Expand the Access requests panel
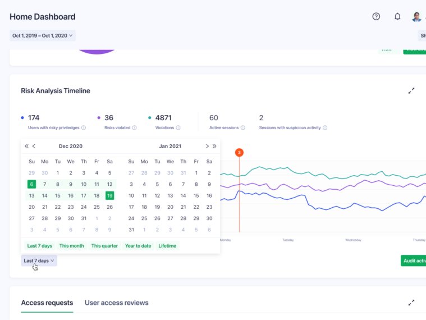This screenshot has width=426, height=320. tap(411, 303)
